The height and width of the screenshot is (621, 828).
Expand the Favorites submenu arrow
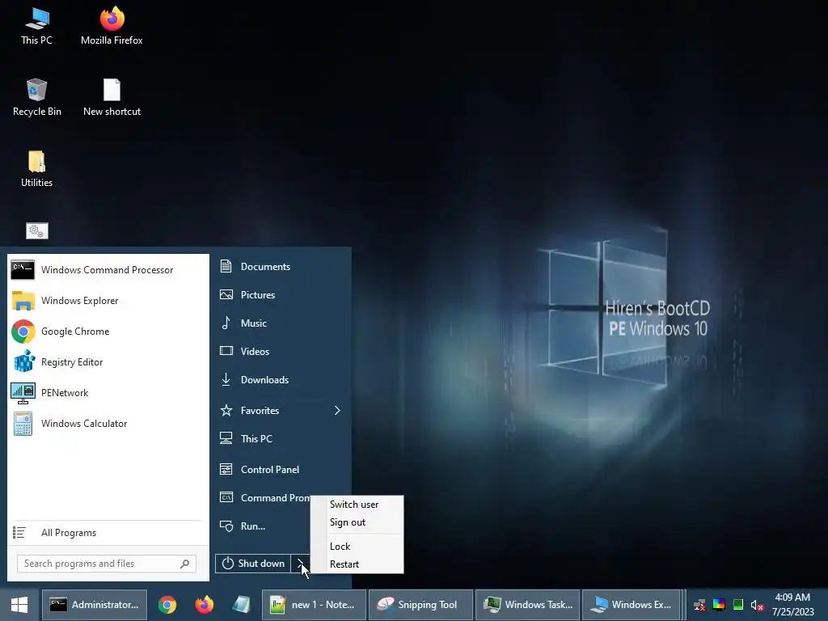pyautogui.click(x=337, y=410)
